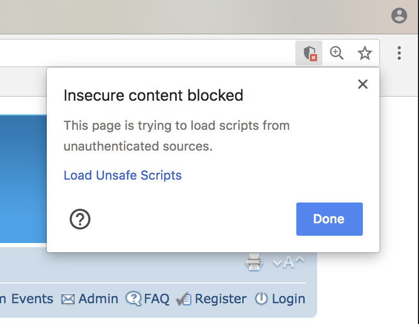The image size is (419, 324).
Task: Decrease font size with the left chevron
Action: click(x=277, y=263)
